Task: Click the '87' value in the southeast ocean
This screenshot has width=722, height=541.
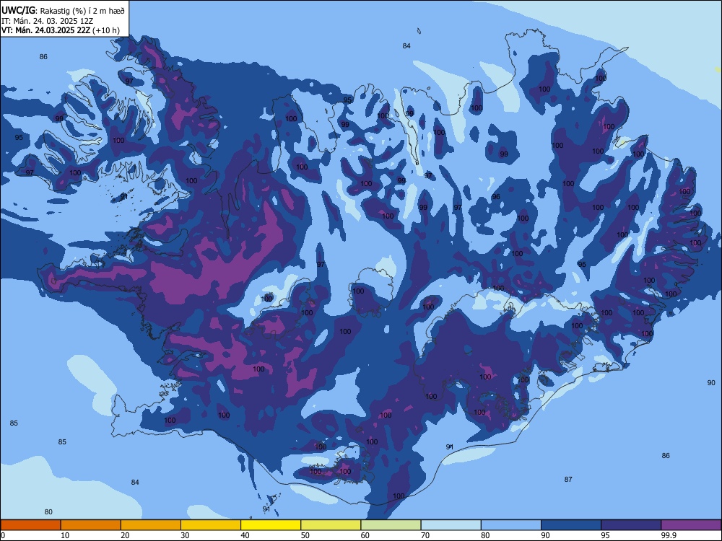Action: click(568, 479)
